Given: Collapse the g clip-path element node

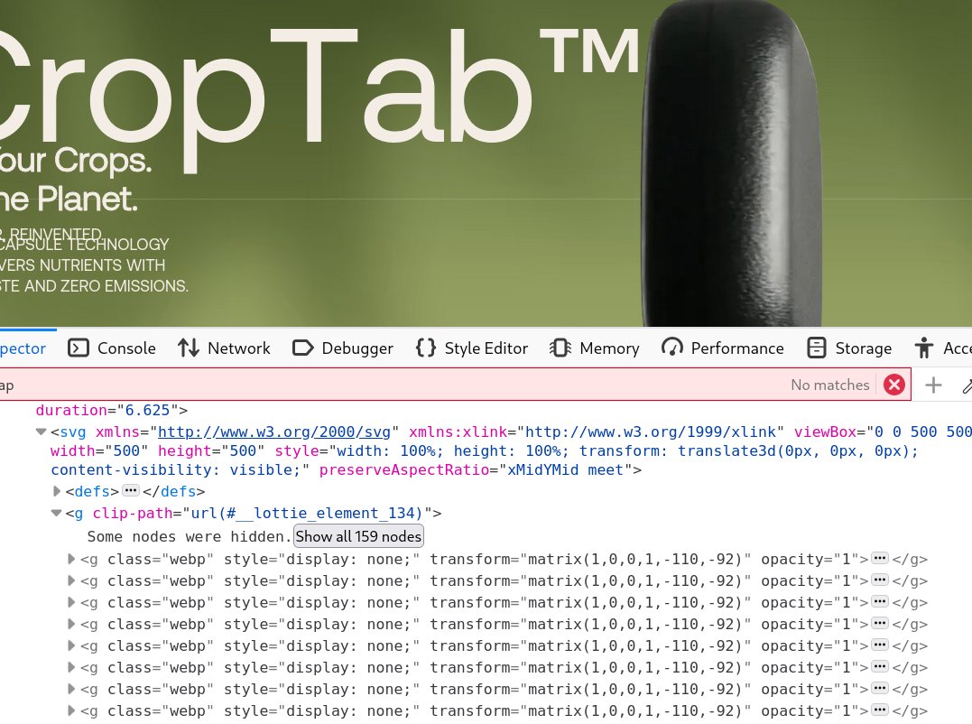Looking at the screenshot, I should [57, 514].
